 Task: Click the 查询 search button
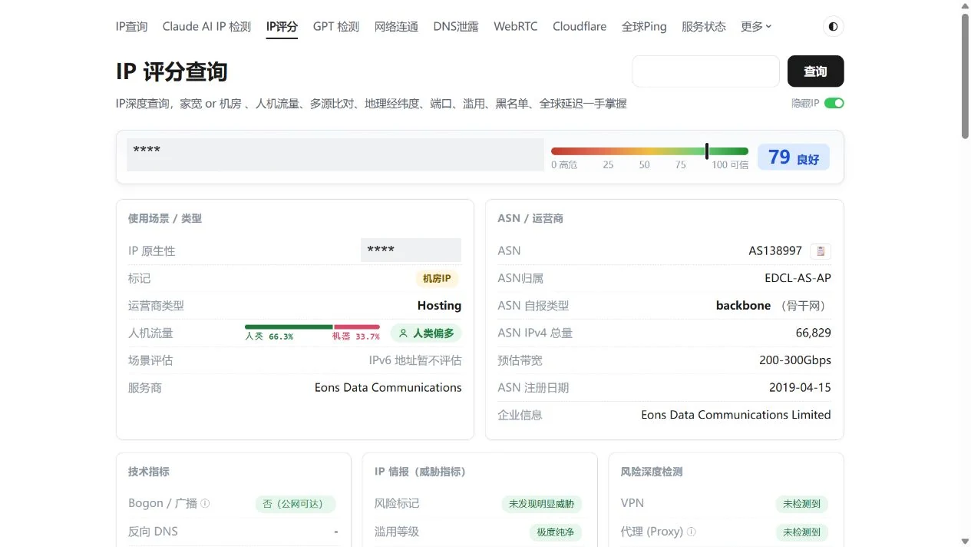point(816,71)
